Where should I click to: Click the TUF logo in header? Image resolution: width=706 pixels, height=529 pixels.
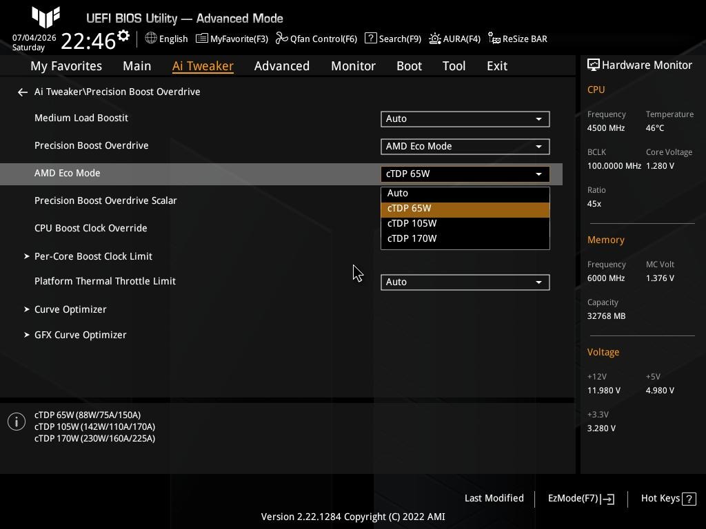[x=46, y=17]
